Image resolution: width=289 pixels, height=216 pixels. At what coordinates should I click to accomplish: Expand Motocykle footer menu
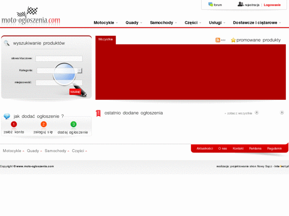(14, 151)
